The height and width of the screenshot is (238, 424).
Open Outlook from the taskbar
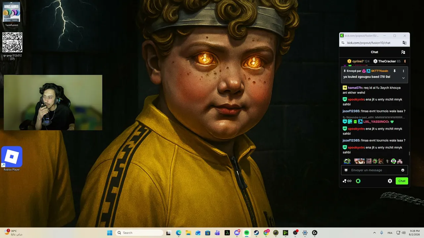pyautogui.click(x=198, y=233)
